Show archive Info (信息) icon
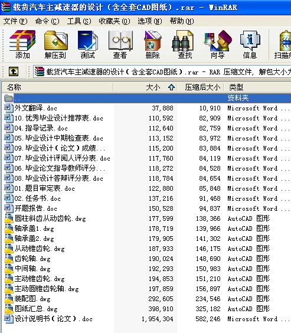Screen dimensions: 291x333 [250, 44]
